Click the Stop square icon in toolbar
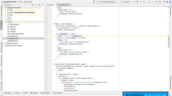This screenshot has width=172, height=96. (153, 2)
